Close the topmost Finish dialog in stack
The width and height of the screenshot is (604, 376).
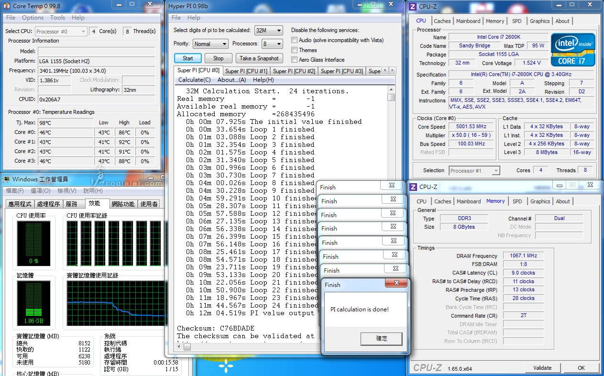(392, 186)
